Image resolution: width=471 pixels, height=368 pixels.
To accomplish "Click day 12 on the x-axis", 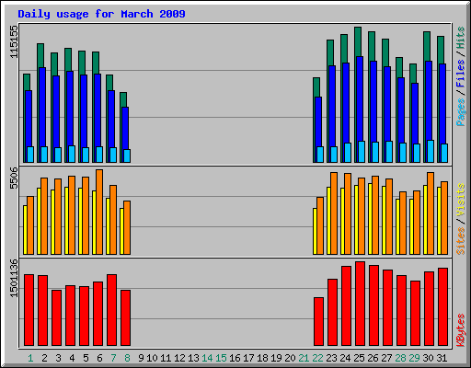I will click(x=179, y=358).
